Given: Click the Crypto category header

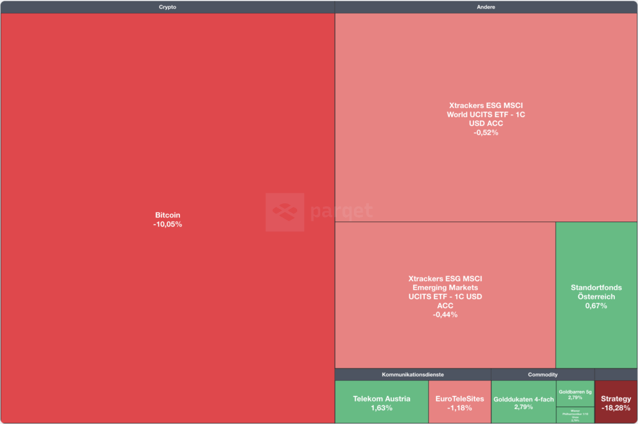Looking at the screenshot, I should (168, 7).
